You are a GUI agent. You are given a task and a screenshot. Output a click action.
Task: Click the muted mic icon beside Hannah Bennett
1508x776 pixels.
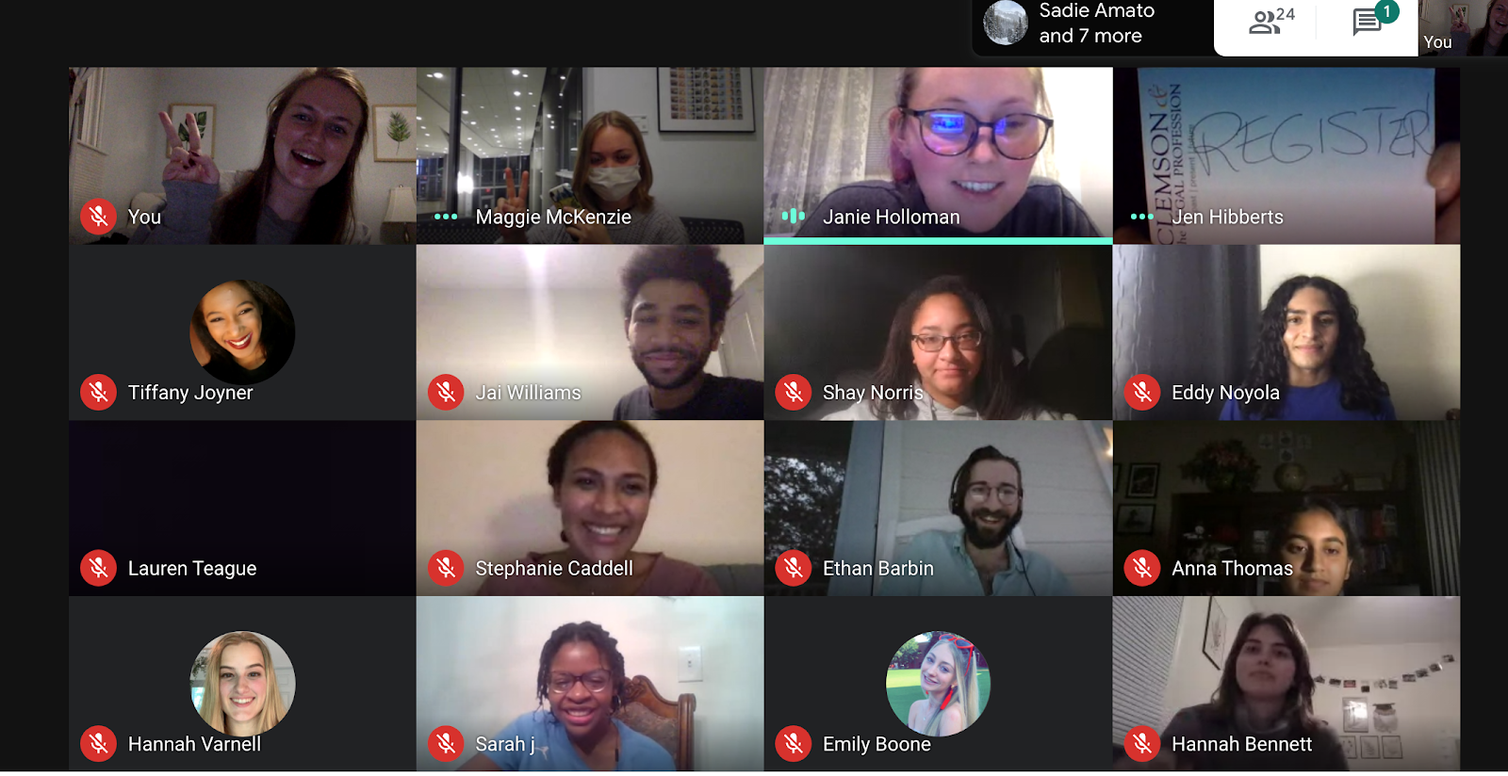point(1142,744)
